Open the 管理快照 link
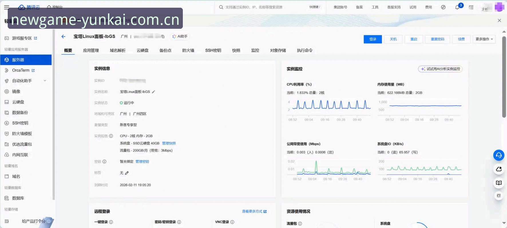Viewport: 507px width, 228px height. point(169,143)
